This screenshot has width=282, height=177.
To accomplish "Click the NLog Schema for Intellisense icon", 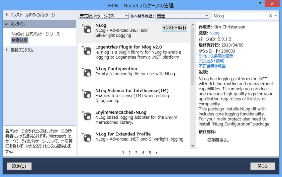I will click(87, 94).
